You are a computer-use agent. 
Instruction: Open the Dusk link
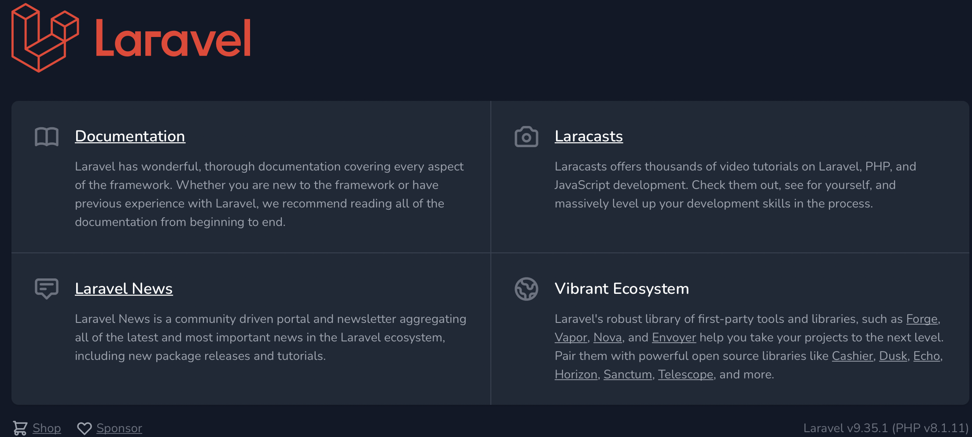(x=893, y=356)
